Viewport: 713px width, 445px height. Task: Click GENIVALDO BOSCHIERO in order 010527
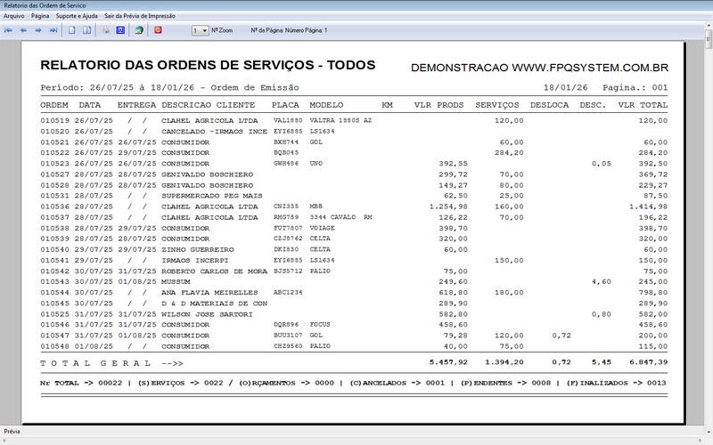[208, 174]
